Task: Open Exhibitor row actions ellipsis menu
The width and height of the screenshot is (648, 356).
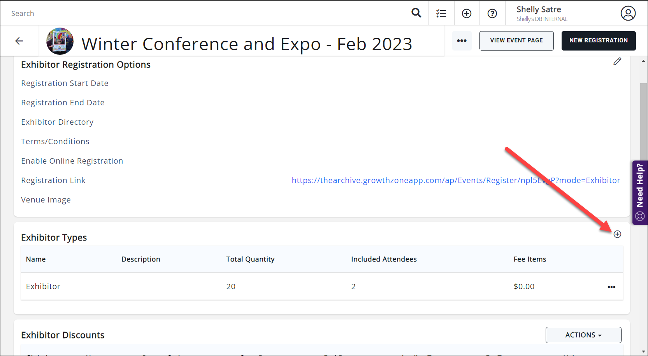Action: [611, 287]
